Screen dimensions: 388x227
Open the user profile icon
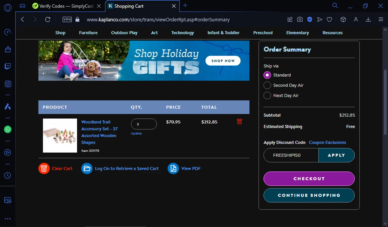coord(356,19)
